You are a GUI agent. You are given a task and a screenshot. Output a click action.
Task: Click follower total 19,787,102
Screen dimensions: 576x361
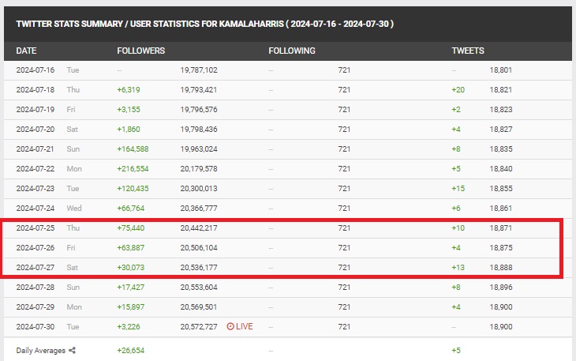[x=199, y=70]
